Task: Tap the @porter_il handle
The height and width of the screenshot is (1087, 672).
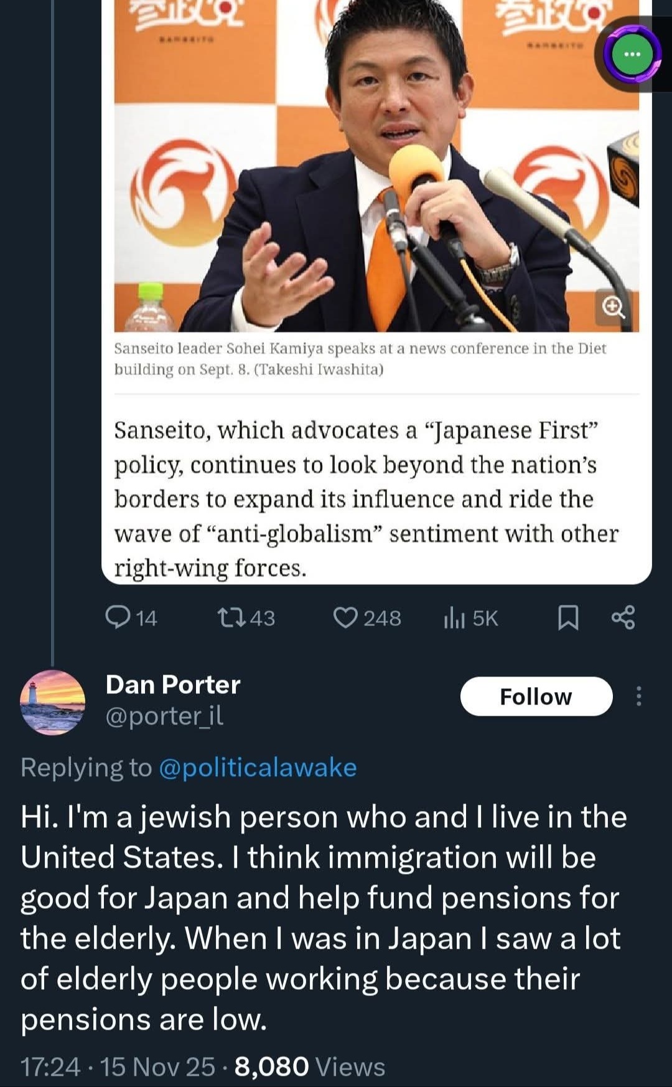Action: tap(164, 716)
